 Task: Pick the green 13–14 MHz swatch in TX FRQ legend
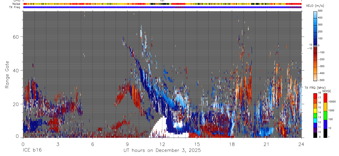pyautogui.click(x=315, y=116)
